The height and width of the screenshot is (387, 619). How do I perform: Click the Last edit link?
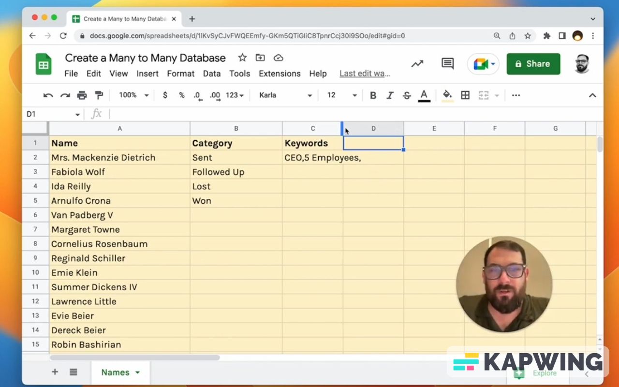(365, 74)
